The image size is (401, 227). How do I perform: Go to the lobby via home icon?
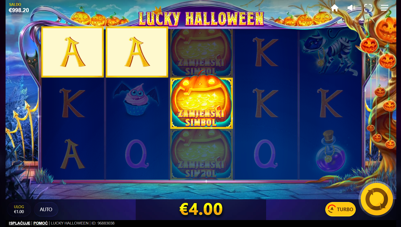point(335,8)
